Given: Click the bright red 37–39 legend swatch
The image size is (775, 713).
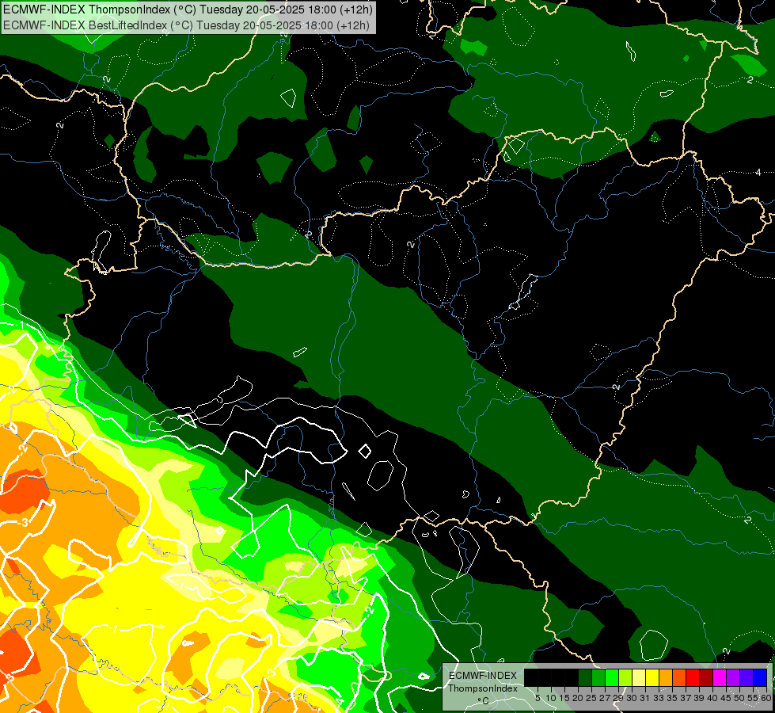Looking at the screenshot, I should (x=693, y=677).
